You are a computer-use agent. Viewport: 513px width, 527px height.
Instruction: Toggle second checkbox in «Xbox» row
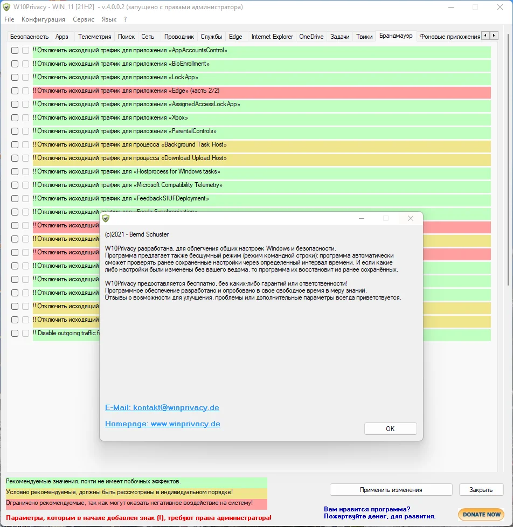25,117
